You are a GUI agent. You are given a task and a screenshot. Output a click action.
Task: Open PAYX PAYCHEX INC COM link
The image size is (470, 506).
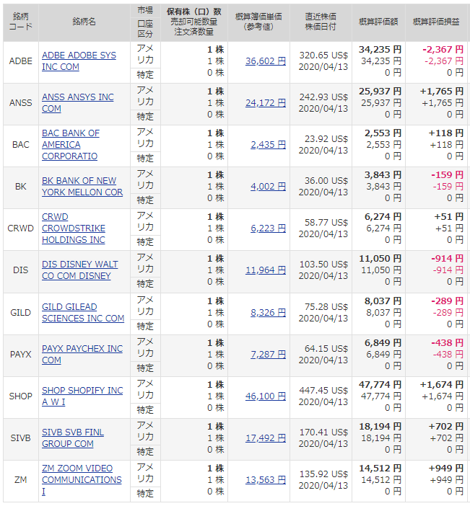click(x=82, y=355)
